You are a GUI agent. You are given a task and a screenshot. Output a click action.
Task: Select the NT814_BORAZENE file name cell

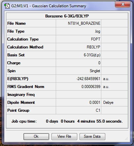[x=79, y=23]
